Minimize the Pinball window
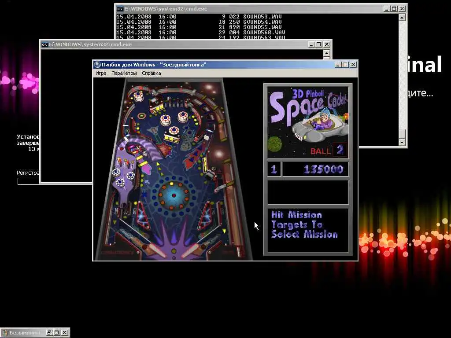 click(338, 65)
